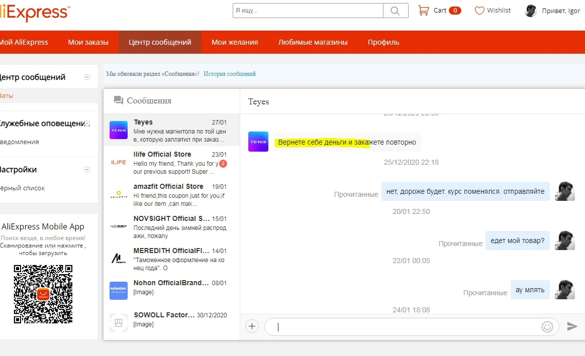Collapse the Настройки section

87,170
